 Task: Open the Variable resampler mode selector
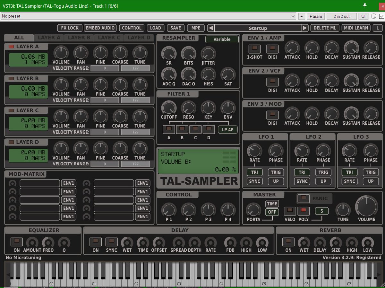pyautogui.click(x=222, y=39)
